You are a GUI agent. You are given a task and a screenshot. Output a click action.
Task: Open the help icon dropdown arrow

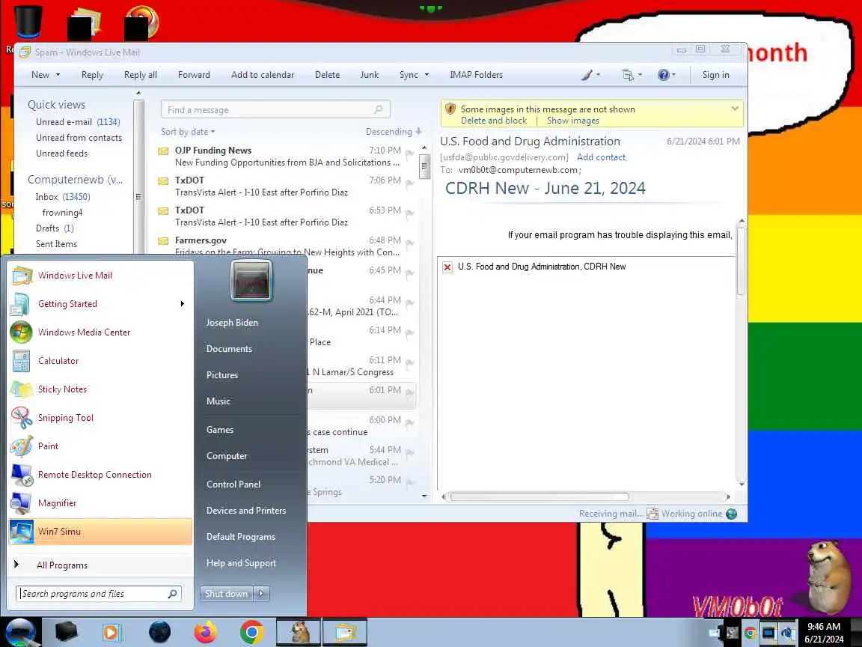tap(674, 75)
